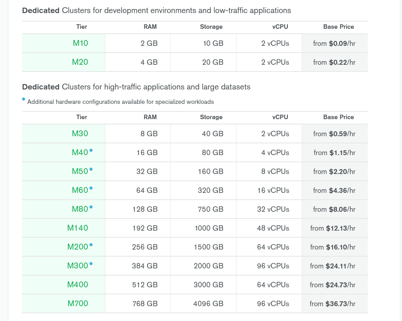Click the blue dot next to M200
Image resolution: width=402 pixels, height=321 pixels.
91,245
